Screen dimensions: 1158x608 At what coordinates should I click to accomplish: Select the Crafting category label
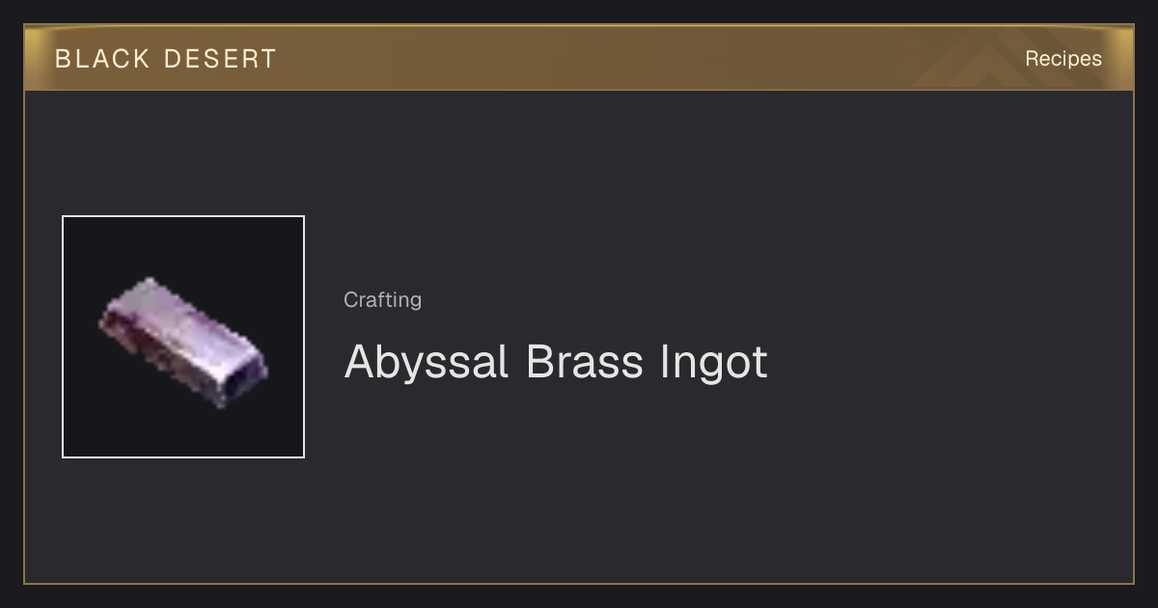pos(382,300)
